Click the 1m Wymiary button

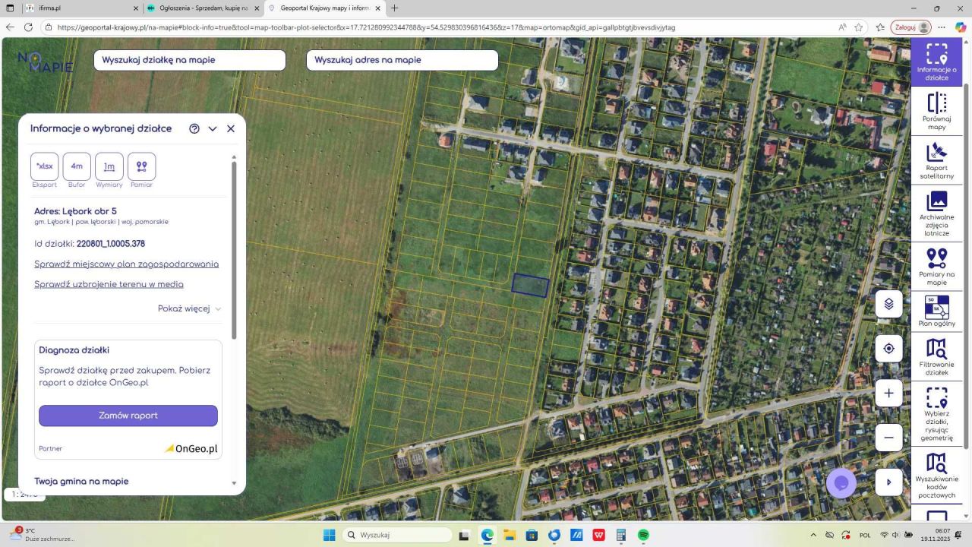pos(109,166)
